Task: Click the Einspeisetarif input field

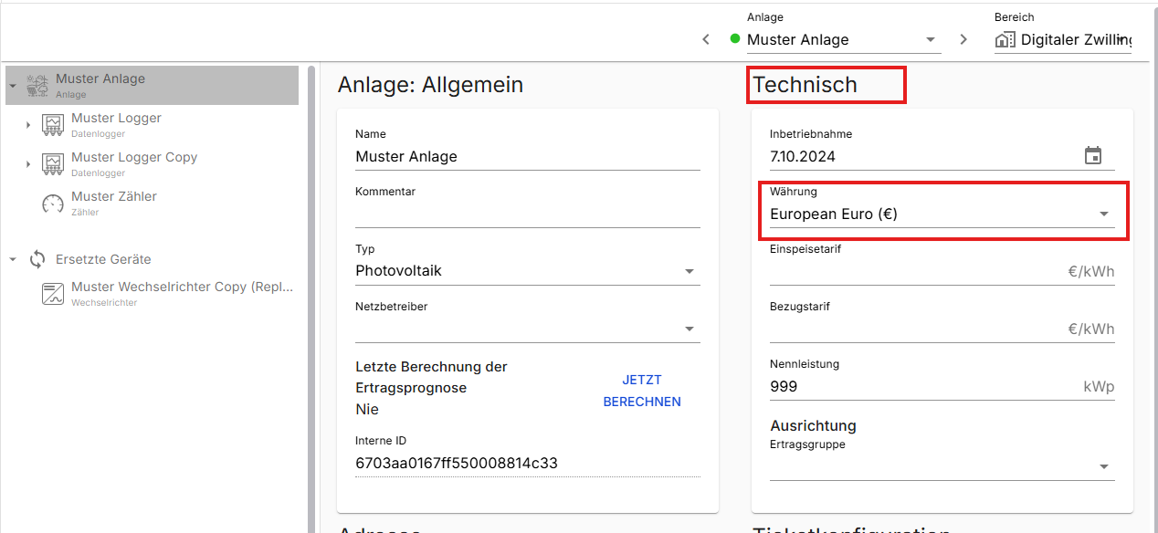Action: tap(913, 271)
